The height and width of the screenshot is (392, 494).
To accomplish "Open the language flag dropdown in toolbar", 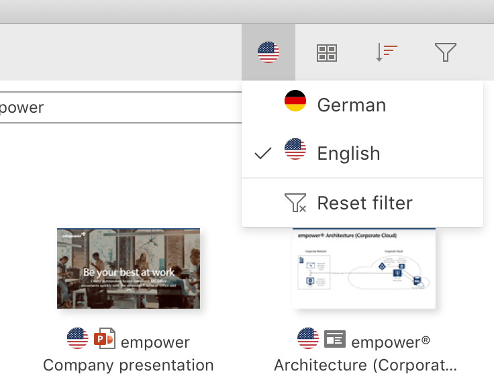I will click(x=268, y=52).
